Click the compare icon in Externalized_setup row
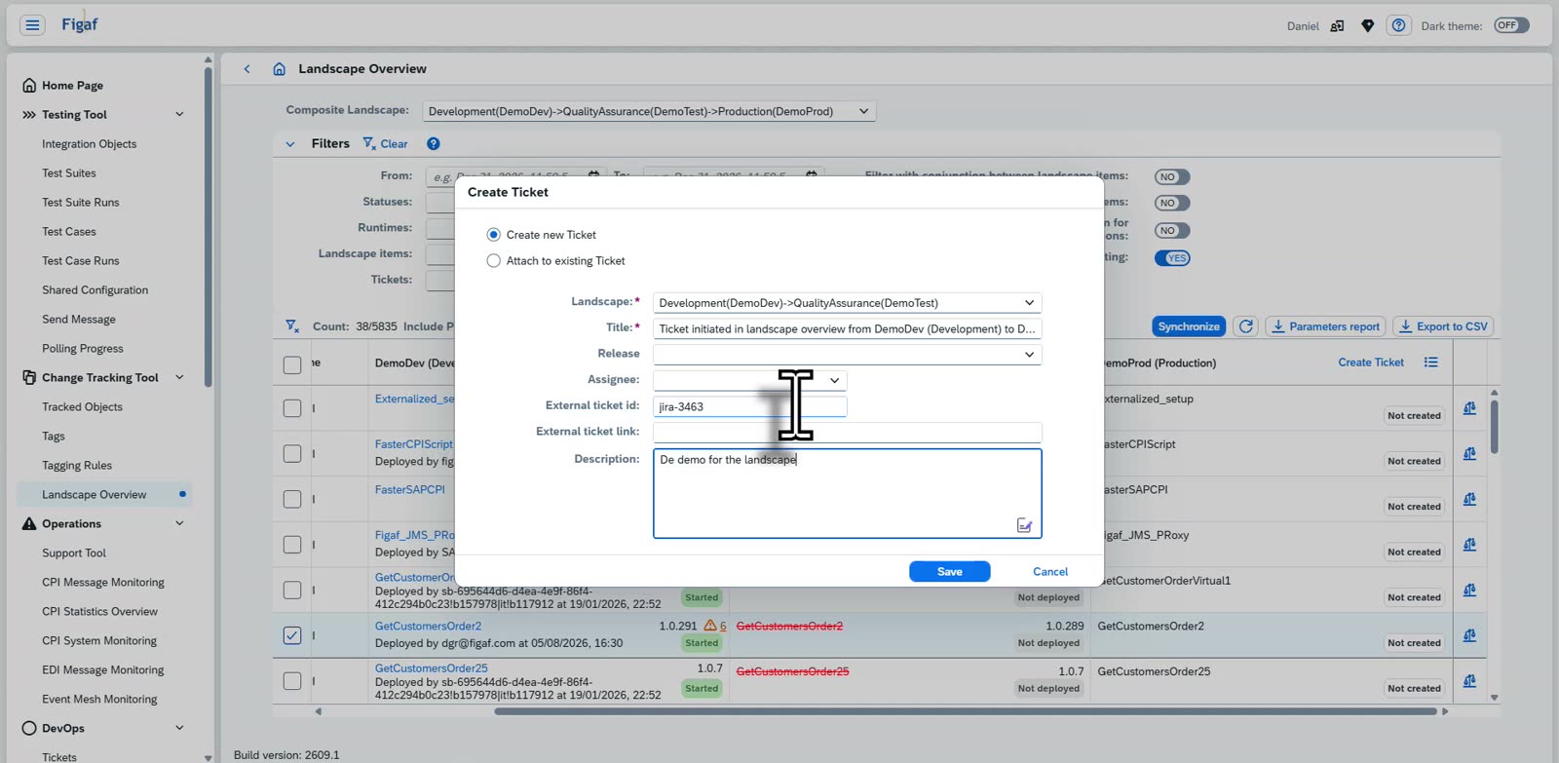The height and width of the screenshot is (763, 1559). point(1469,408)
